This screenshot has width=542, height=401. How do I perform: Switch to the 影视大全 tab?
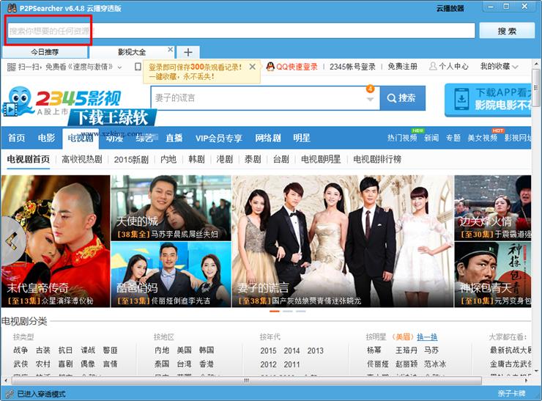pos(131,52)
